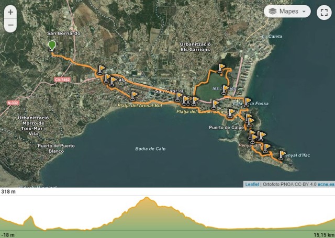Viewport: 335px width, 238px height.
Task: Select the green start marker near San Bernardo
Action: click(52, 46)
